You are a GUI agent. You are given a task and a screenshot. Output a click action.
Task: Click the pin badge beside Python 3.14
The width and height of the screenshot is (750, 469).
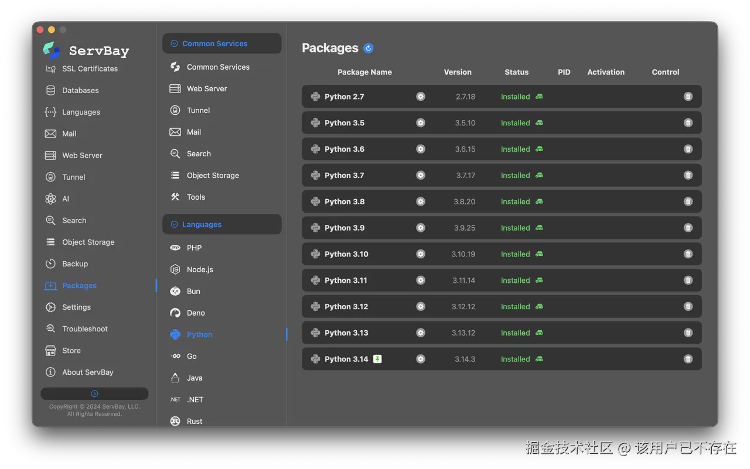click(x=377, y=359)
